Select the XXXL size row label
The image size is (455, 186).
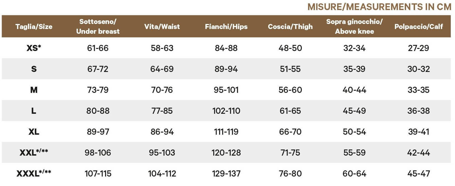[34, 173]
